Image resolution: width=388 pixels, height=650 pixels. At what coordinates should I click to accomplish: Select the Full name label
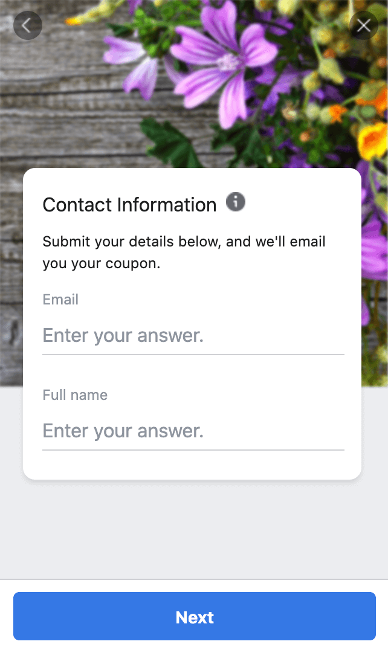[x=74, y=394]
